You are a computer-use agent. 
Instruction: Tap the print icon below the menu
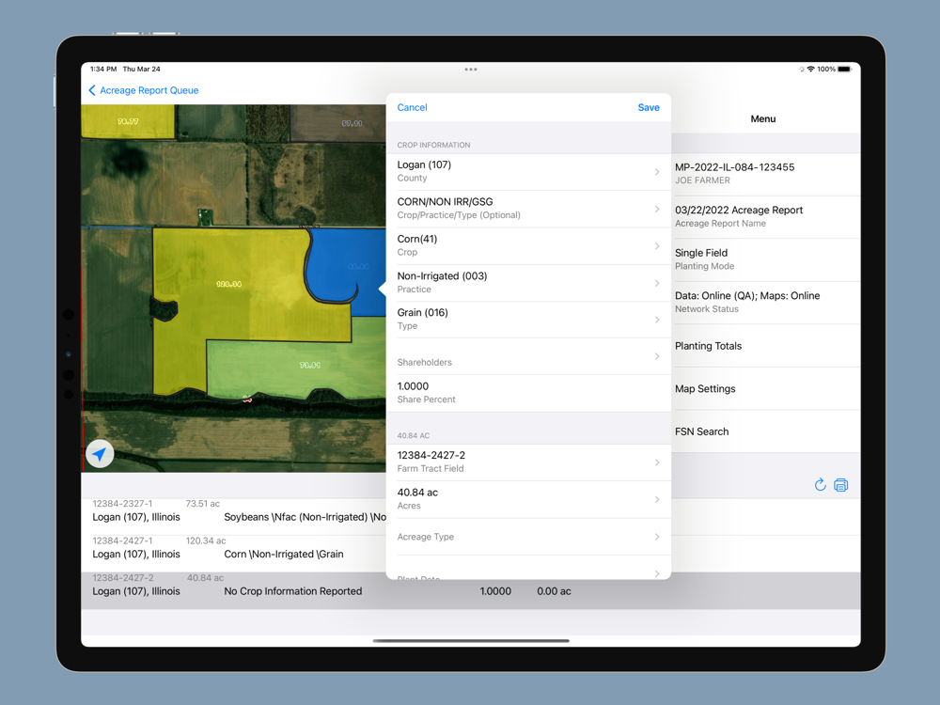pyautogui.click(x=841, y=485)
